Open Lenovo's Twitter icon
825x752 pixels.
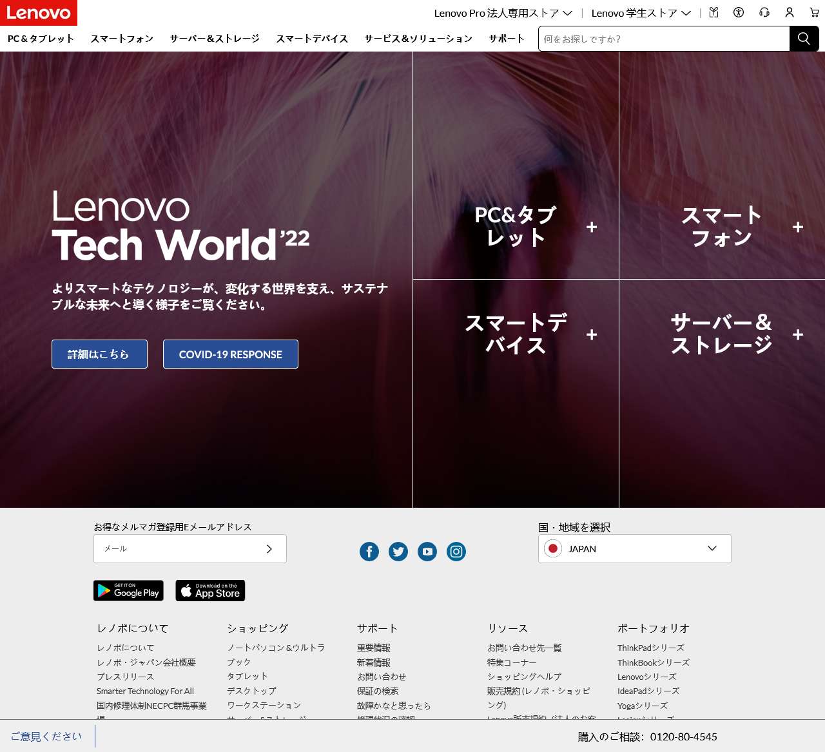pyautogui.click(x=398, y=552)
